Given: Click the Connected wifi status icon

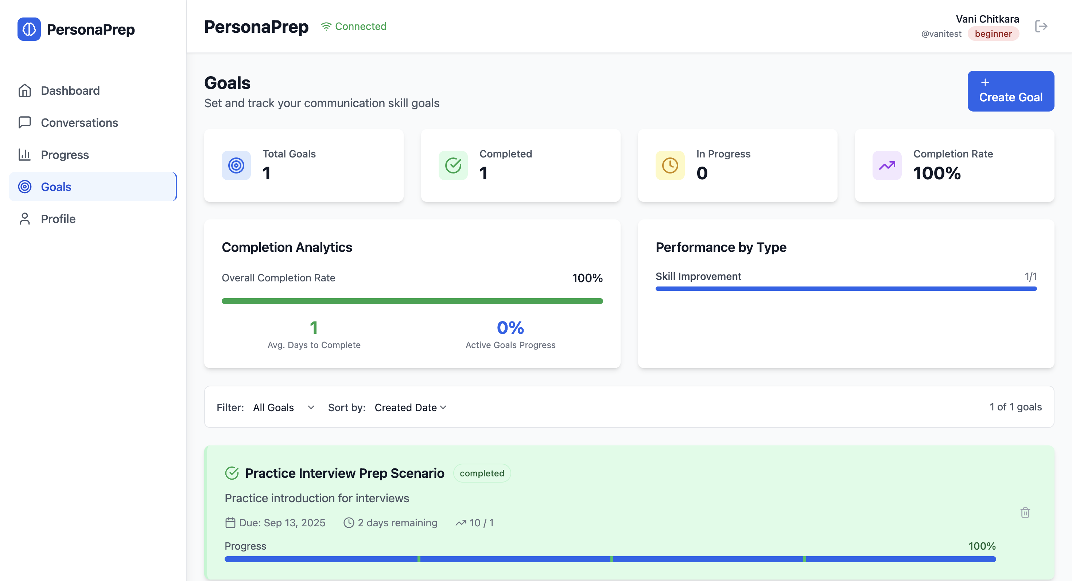Looking at the screenshot, I should click(326, 27).
